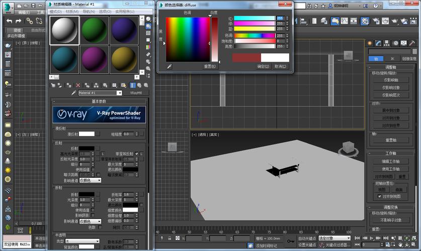Open the reflection 影响通道 dropdown
Viewport: 421px width, 251px height.
click(90, 180)
